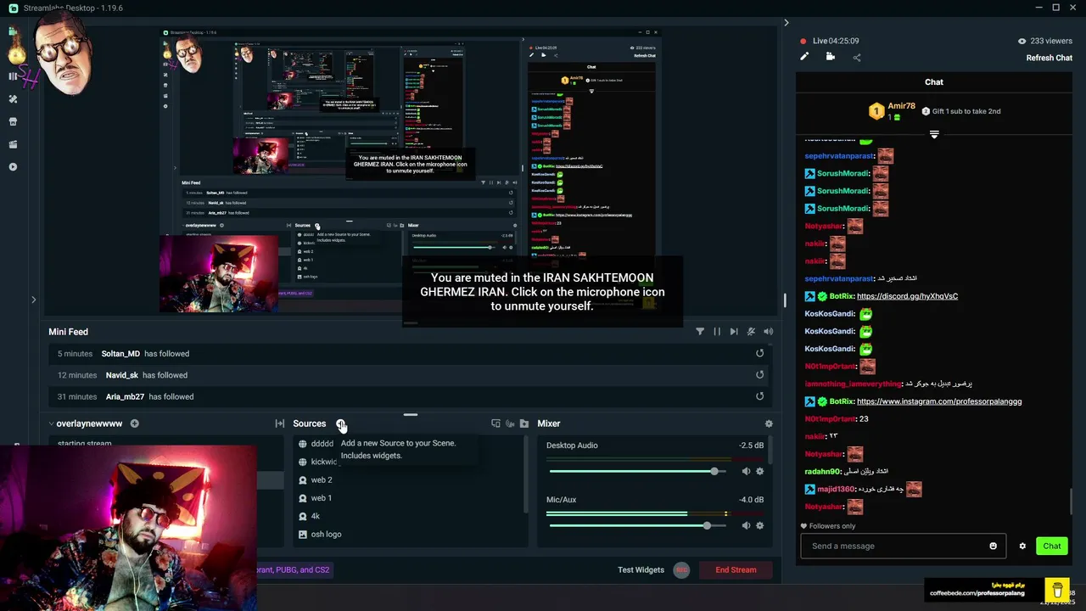1086x611 pixels.
Task: Open Mic/Aux source settings gear
Action: point(759,525)
